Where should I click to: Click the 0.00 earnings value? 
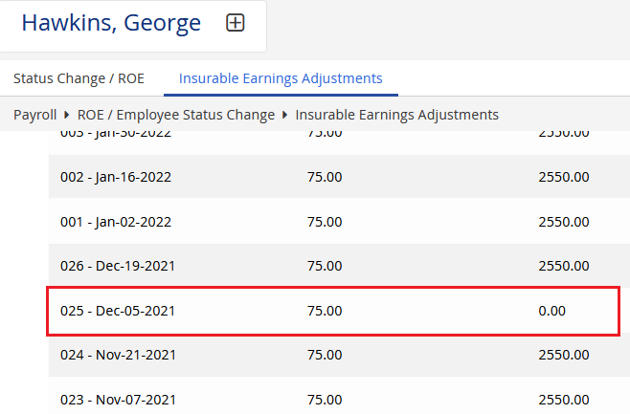(552, 311)
